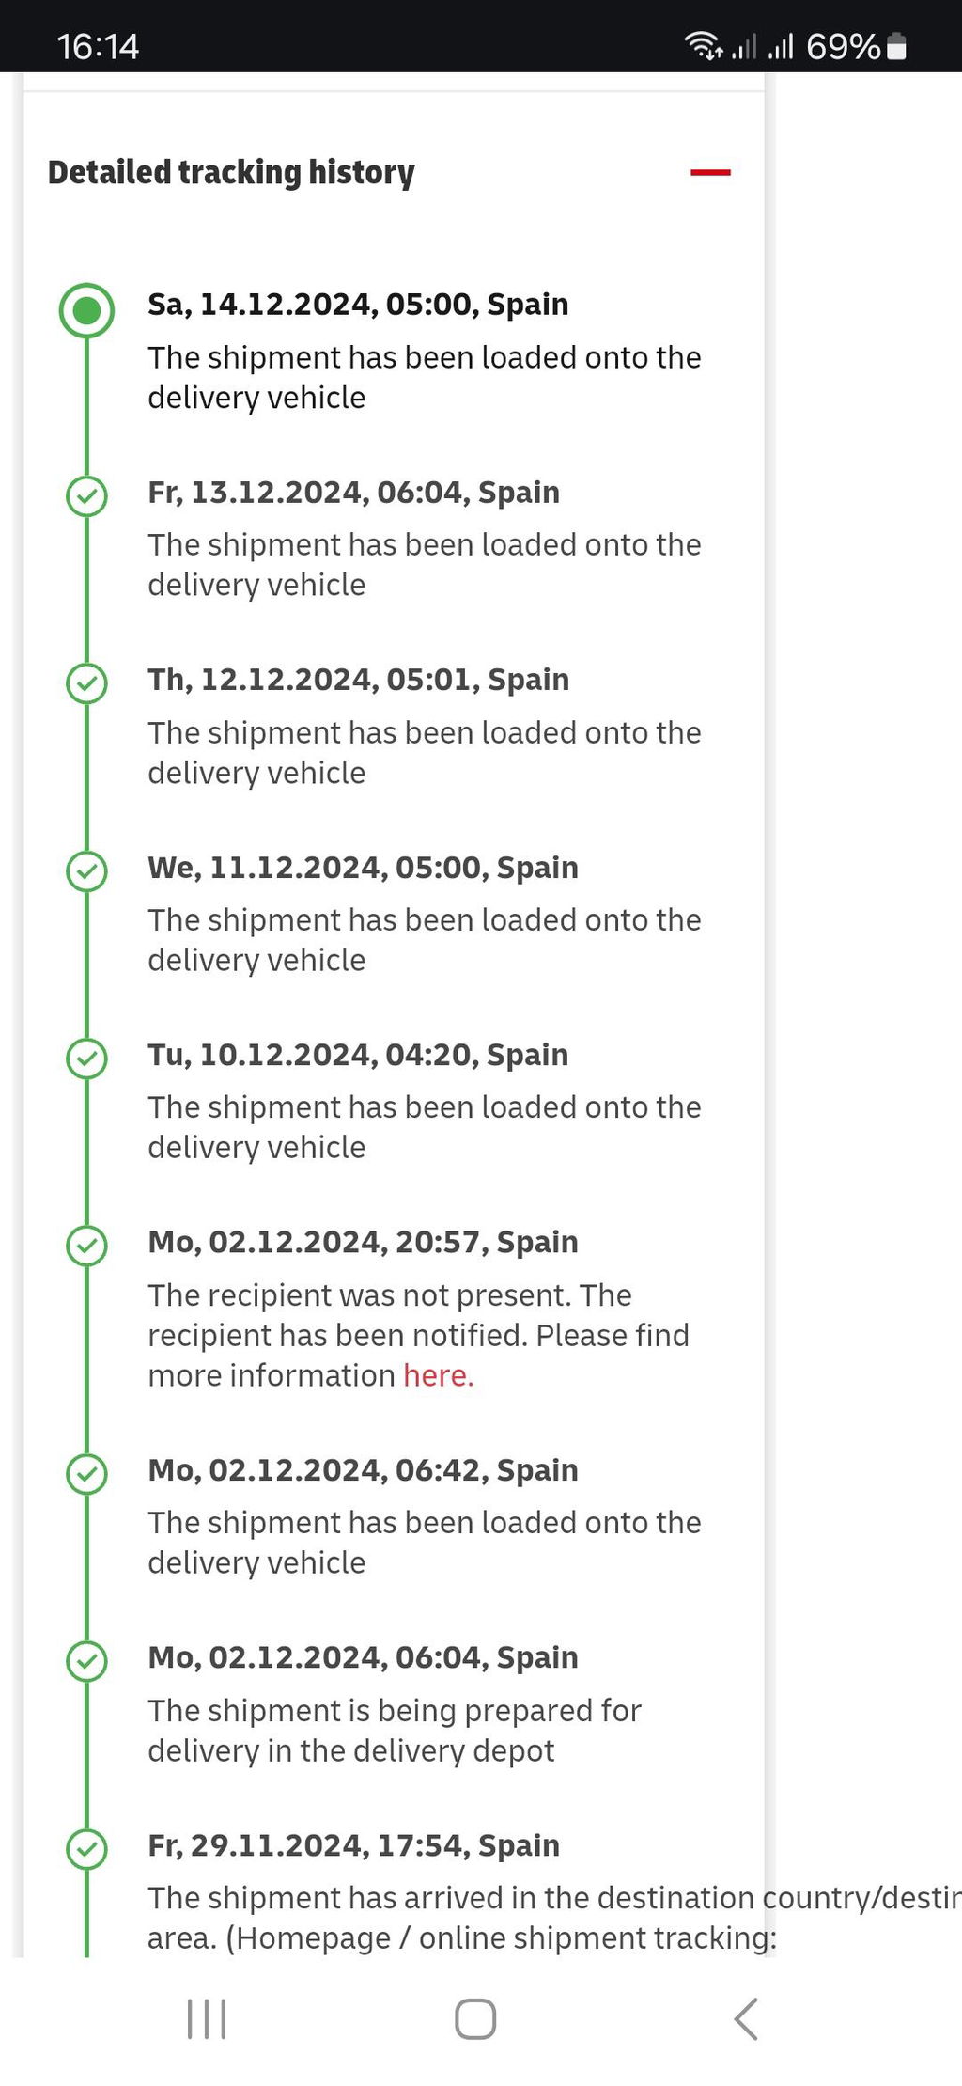
Task: Collapse the Detailed tracking history section
Action: [x=710, y=172]
